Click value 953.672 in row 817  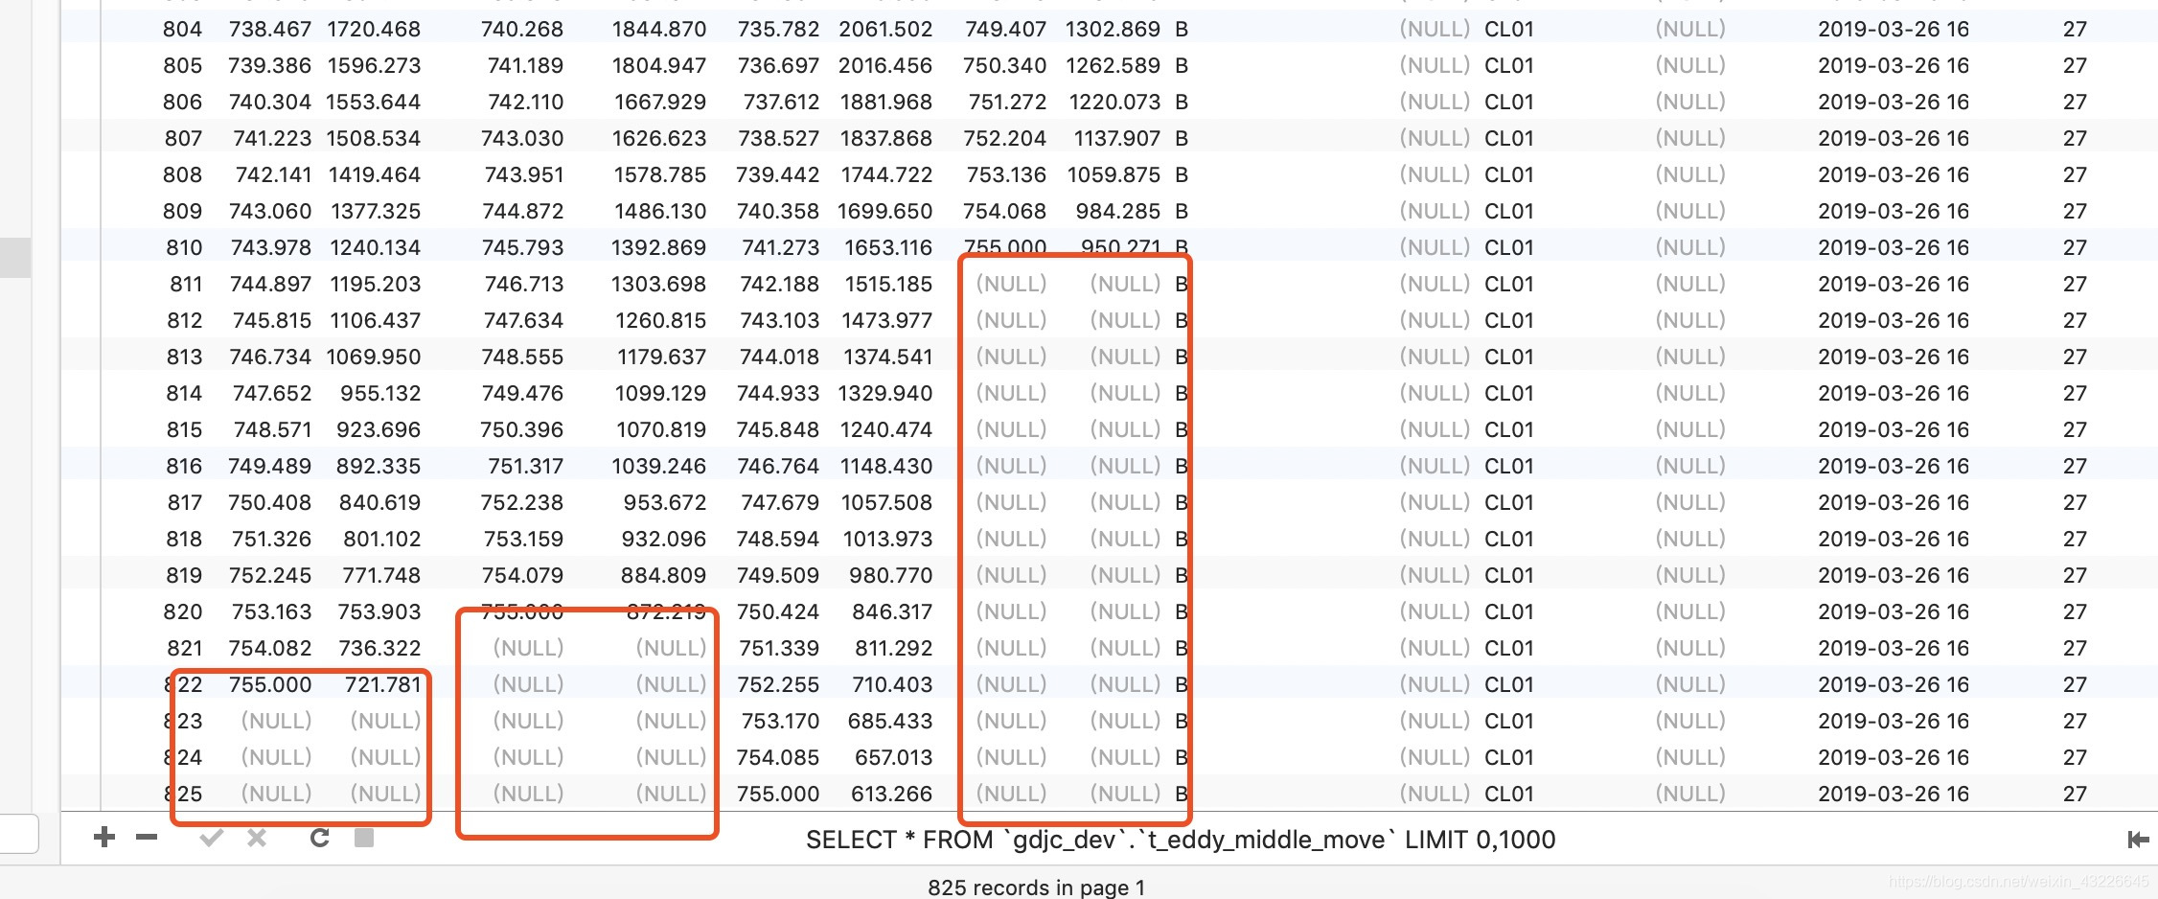coord(665,502)
